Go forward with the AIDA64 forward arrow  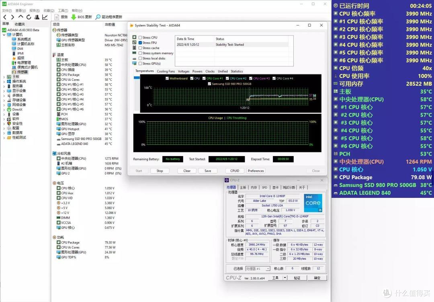coord(12,17)
